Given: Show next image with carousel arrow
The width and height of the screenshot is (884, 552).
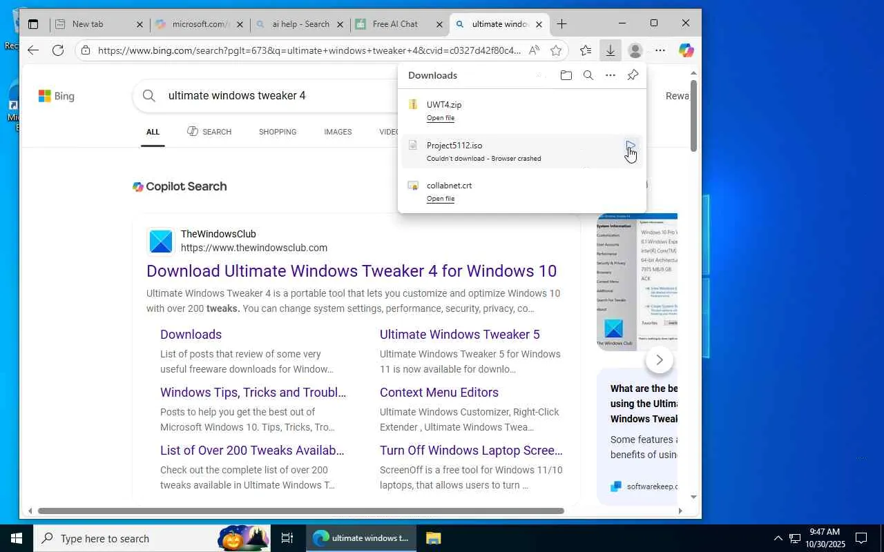Looking at the screenshot, I should 660,359.
